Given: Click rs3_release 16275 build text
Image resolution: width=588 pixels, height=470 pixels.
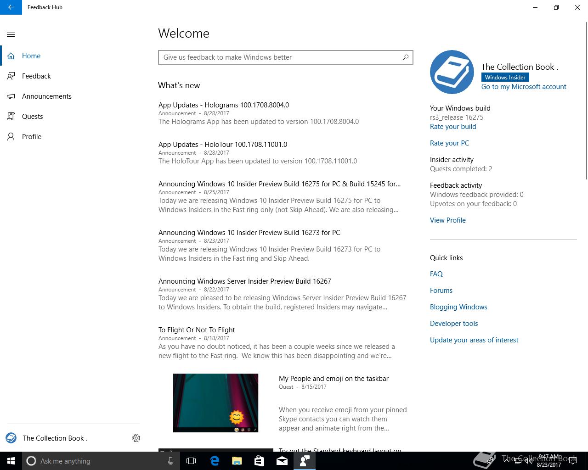Looking at the screenshot, I should pos(457,117).
